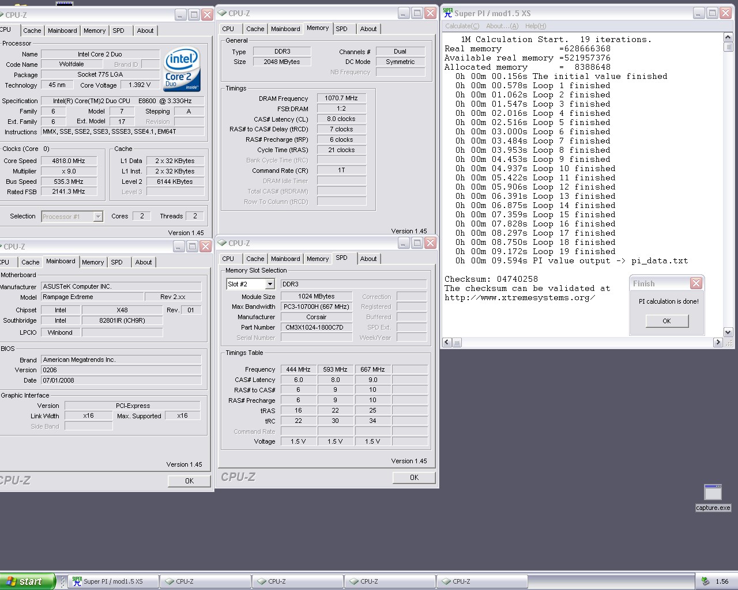Screen dimensions: 738x590
Task: Select About tab in Memory window
Action: [368, 29]
